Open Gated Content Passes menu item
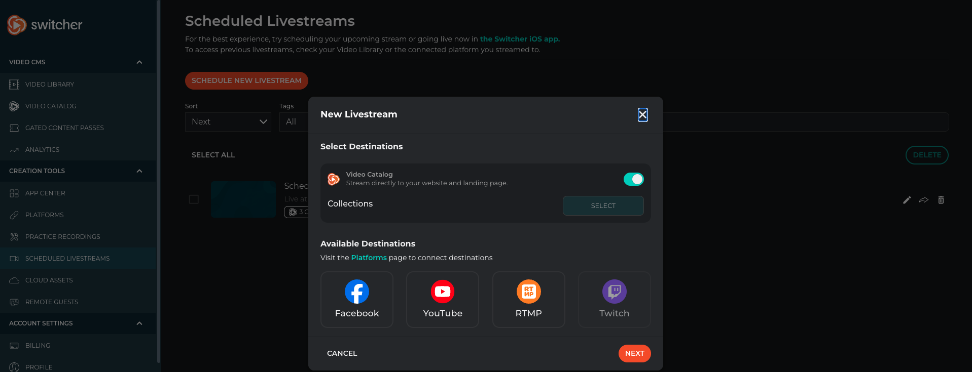The width and height of the screenshot is (972, 372). 78,128
